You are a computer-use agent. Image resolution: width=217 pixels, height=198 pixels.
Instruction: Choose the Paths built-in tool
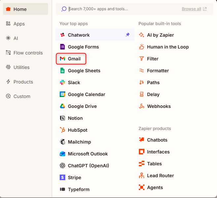pos(153,82)
